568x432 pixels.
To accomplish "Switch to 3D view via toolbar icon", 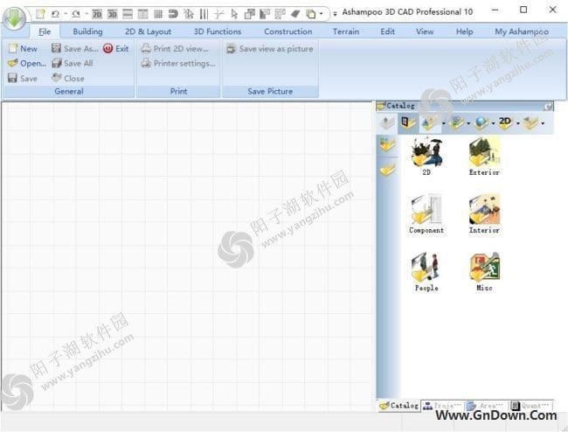I will 113,14.
